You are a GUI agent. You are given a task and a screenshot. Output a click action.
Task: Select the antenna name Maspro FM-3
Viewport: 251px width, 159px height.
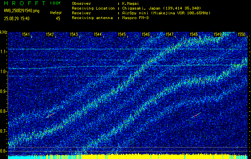135,18
